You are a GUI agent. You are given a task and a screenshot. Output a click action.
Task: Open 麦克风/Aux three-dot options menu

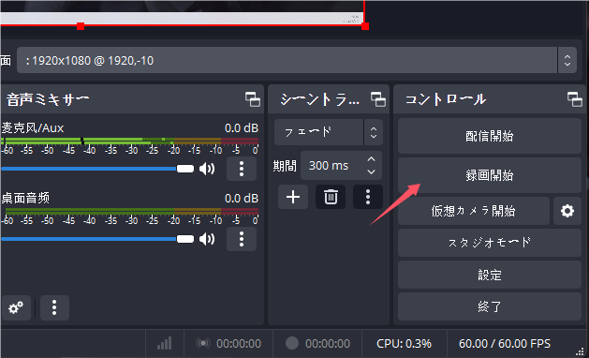242,169
